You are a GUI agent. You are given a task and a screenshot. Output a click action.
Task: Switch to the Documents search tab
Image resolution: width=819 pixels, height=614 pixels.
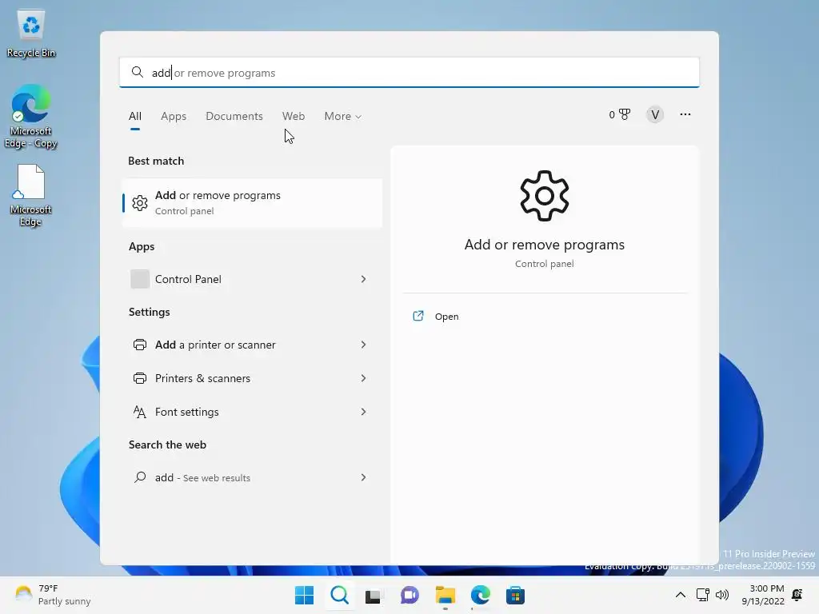[x=234, y=116]
